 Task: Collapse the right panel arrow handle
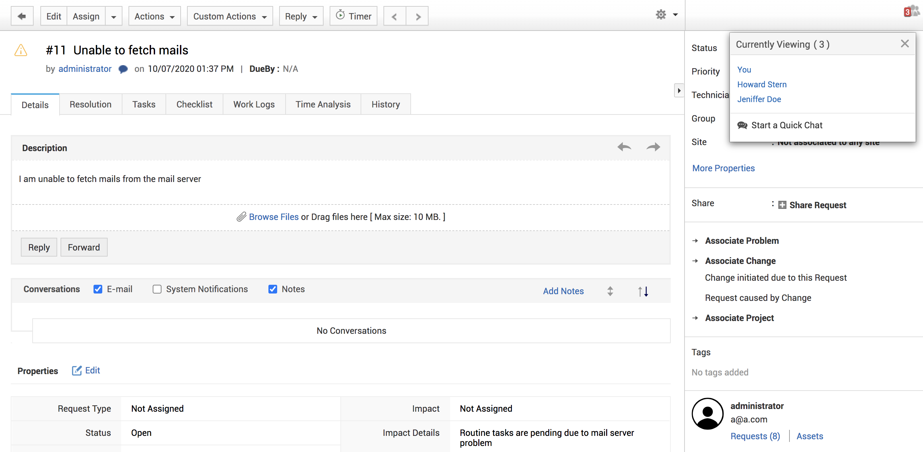[679, 90]
